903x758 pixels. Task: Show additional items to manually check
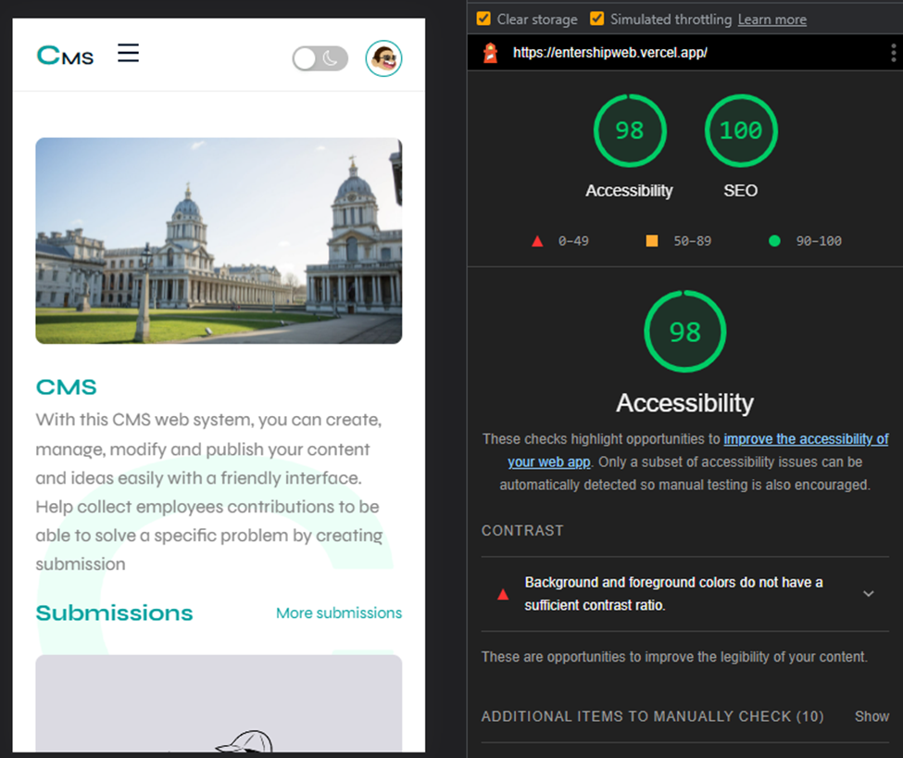[871, 716]
